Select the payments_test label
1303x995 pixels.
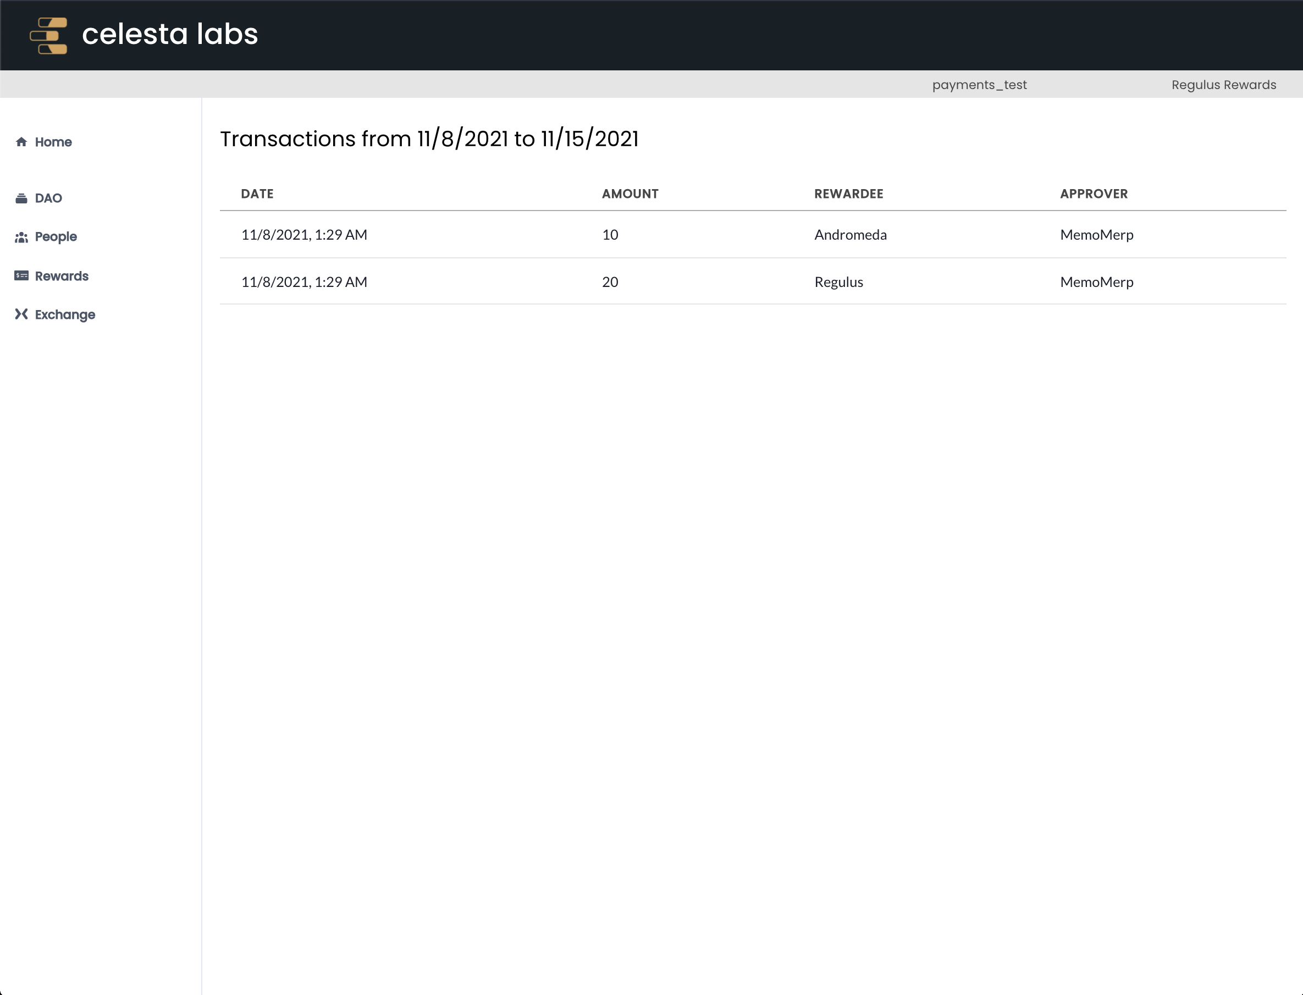pos(980,85)
